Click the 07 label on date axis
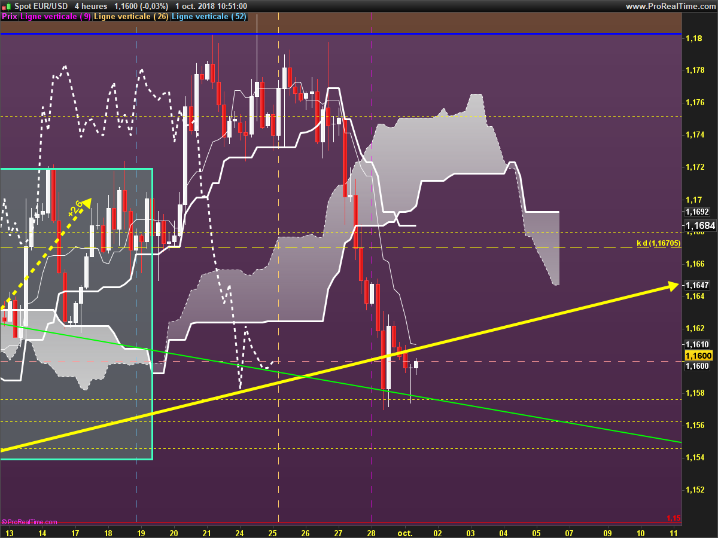The height and width of the screenshot is (538, 718). (568, 532)
